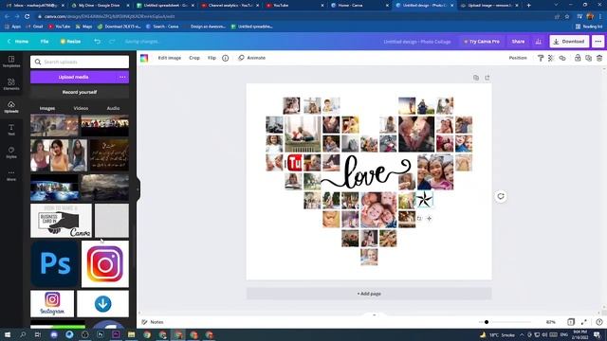Screen dimensions: 607x341
Task: Click the Search uploads field
Action: 80,62
